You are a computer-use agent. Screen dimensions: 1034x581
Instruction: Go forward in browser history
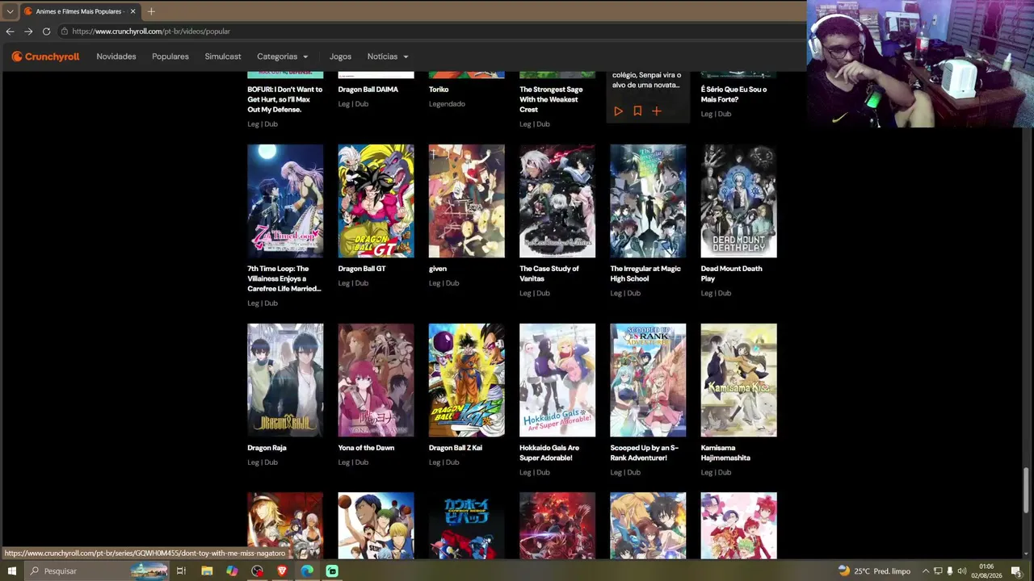(28, 31)
